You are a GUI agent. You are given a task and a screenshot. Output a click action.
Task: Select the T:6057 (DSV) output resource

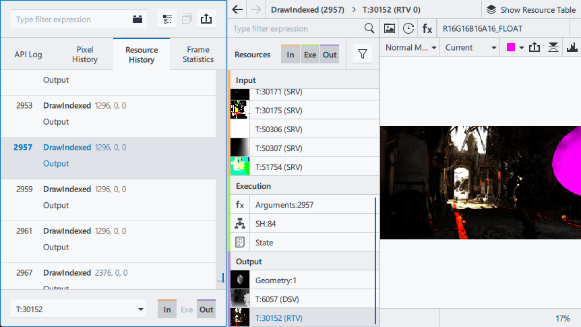(x=278, y=299)
